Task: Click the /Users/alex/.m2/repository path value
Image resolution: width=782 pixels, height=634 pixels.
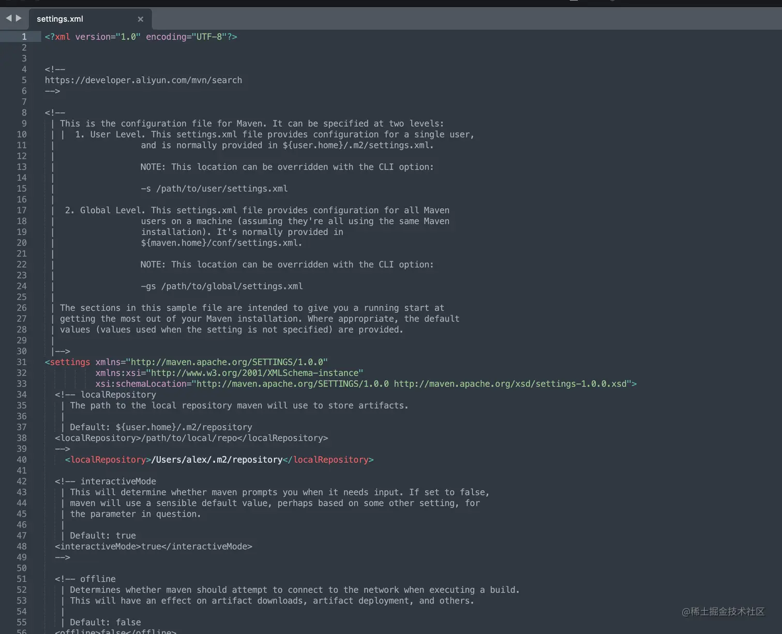Action: click(x=217, y=460)
